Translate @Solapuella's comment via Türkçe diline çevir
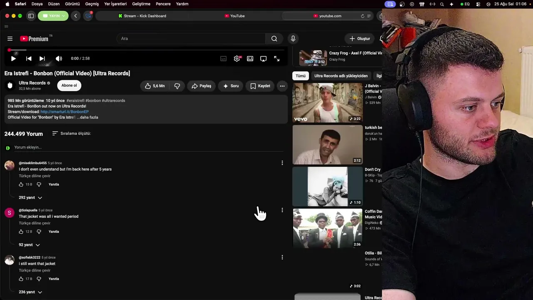The image size is (533, 300). (35, 223)
